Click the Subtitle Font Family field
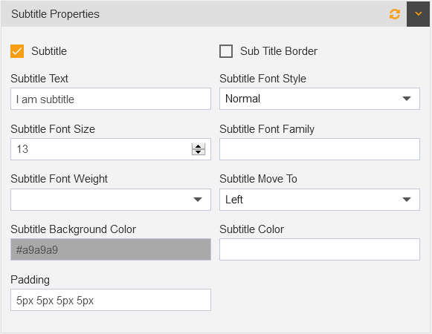Viewport: 432px width, 334px height. (320, 149)
